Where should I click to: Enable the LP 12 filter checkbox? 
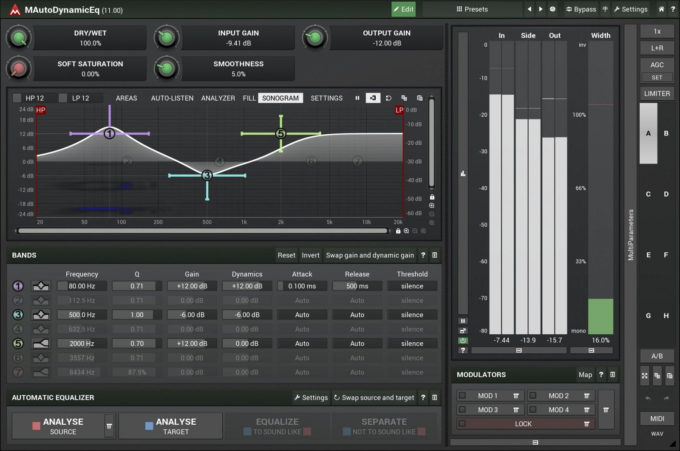(x=63, y=98)
